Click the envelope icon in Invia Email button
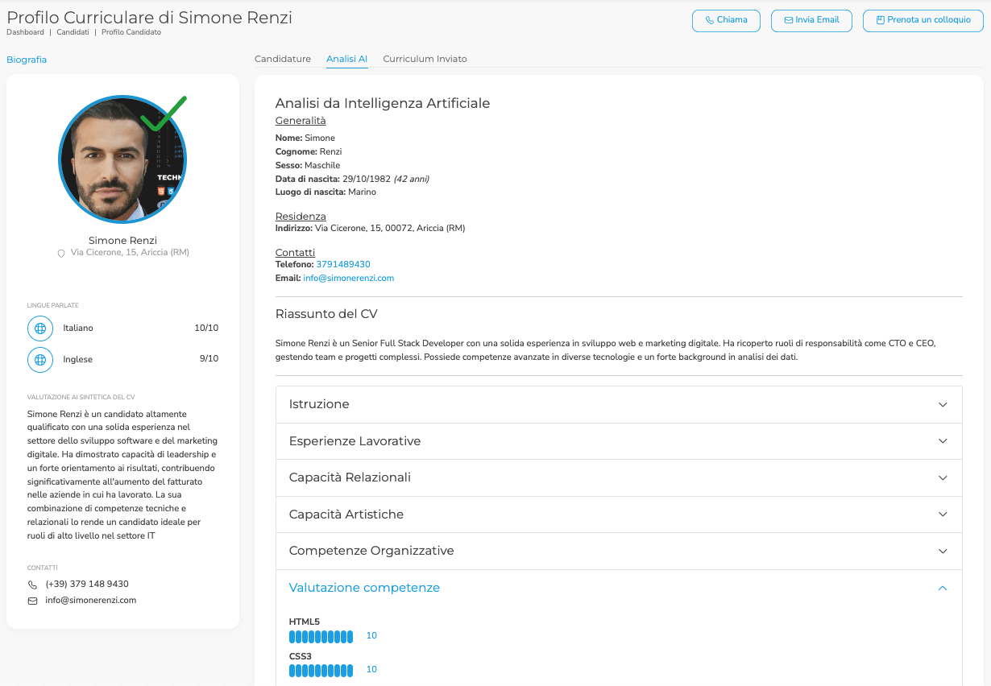The height and width of the screenshot is (686, 991). (x=787, y=20)
